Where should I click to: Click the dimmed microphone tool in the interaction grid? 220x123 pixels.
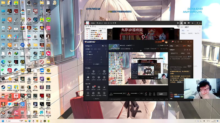[88, 72]
